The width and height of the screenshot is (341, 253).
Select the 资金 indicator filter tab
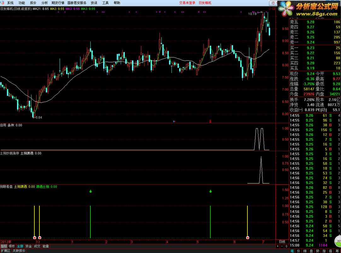pos(28,246)
